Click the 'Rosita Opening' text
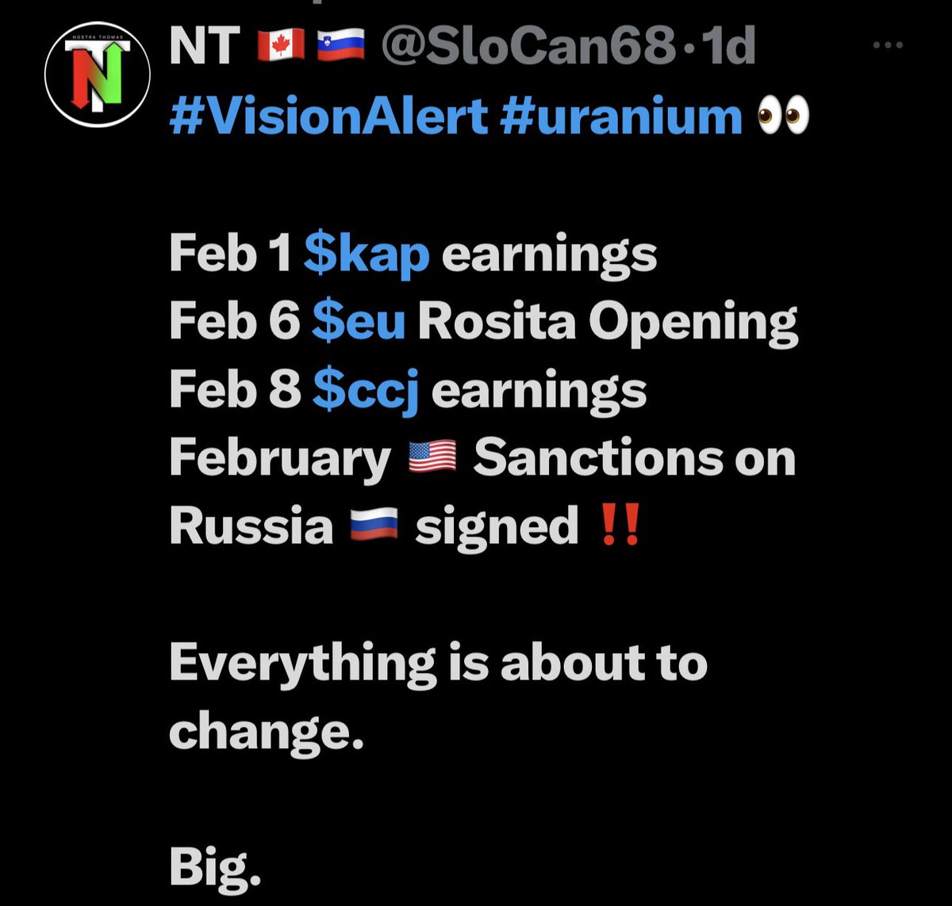952x906 pixels. pos(607,322)
